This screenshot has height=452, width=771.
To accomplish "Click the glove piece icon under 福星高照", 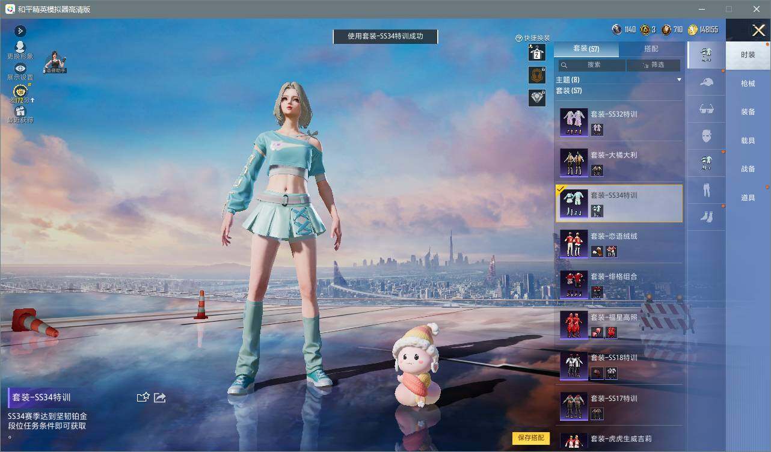I will click(x=597, y=332).
